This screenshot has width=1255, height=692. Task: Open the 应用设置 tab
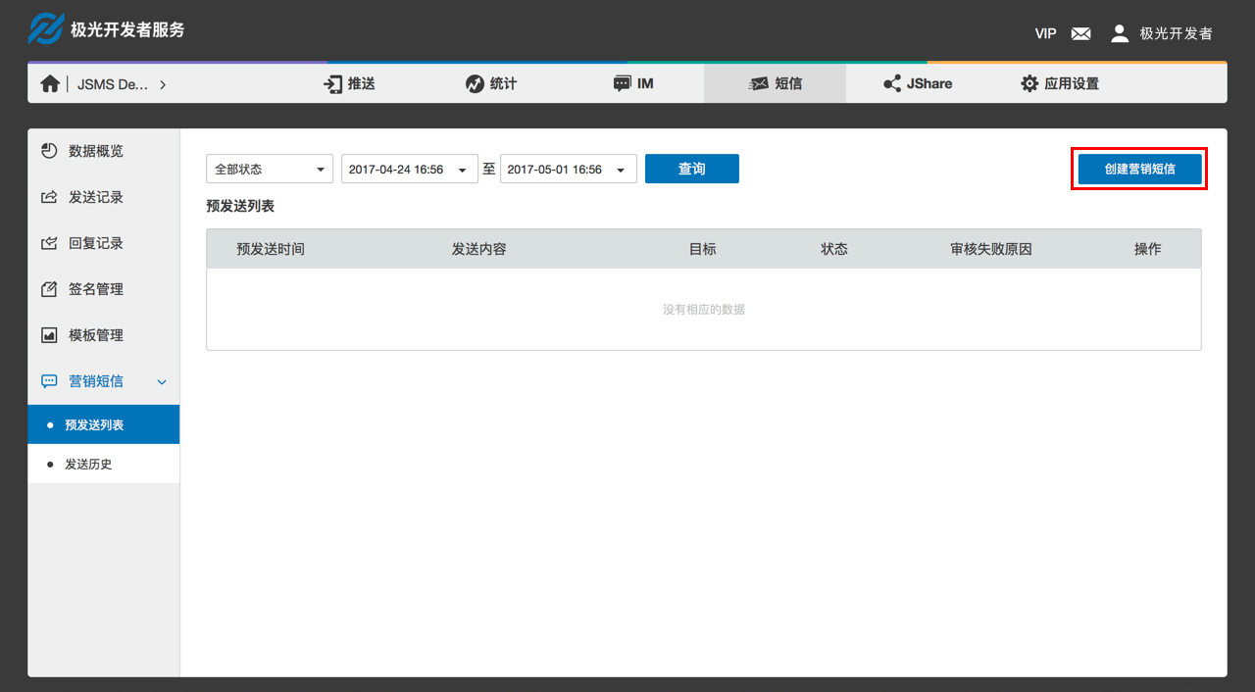pos(1060,84)
